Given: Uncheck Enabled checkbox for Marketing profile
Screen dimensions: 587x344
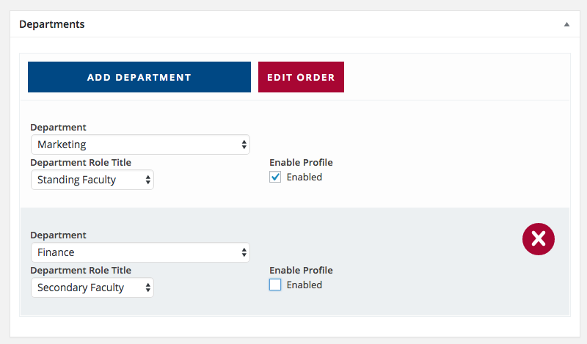Looking at the screenshot, I should pos(275,177).
